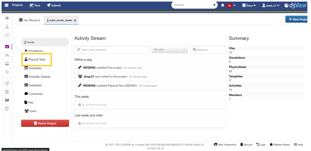Click Take Screenshot in footer
The width and height of the screenshot is (311, 151).
(225, 145)
